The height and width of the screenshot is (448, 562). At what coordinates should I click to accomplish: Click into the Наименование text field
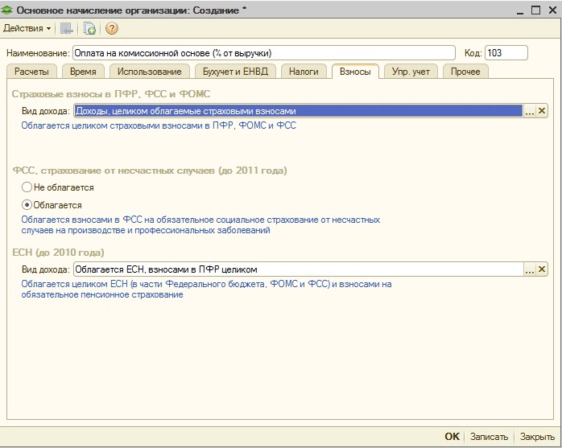click(x=264, y=53)
